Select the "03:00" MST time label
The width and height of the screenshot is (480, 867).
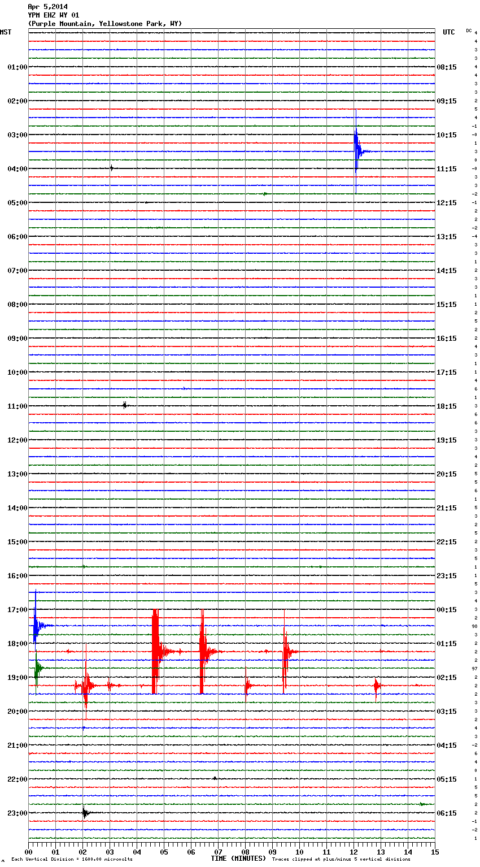pyautogui.click(x=18, y=135)
